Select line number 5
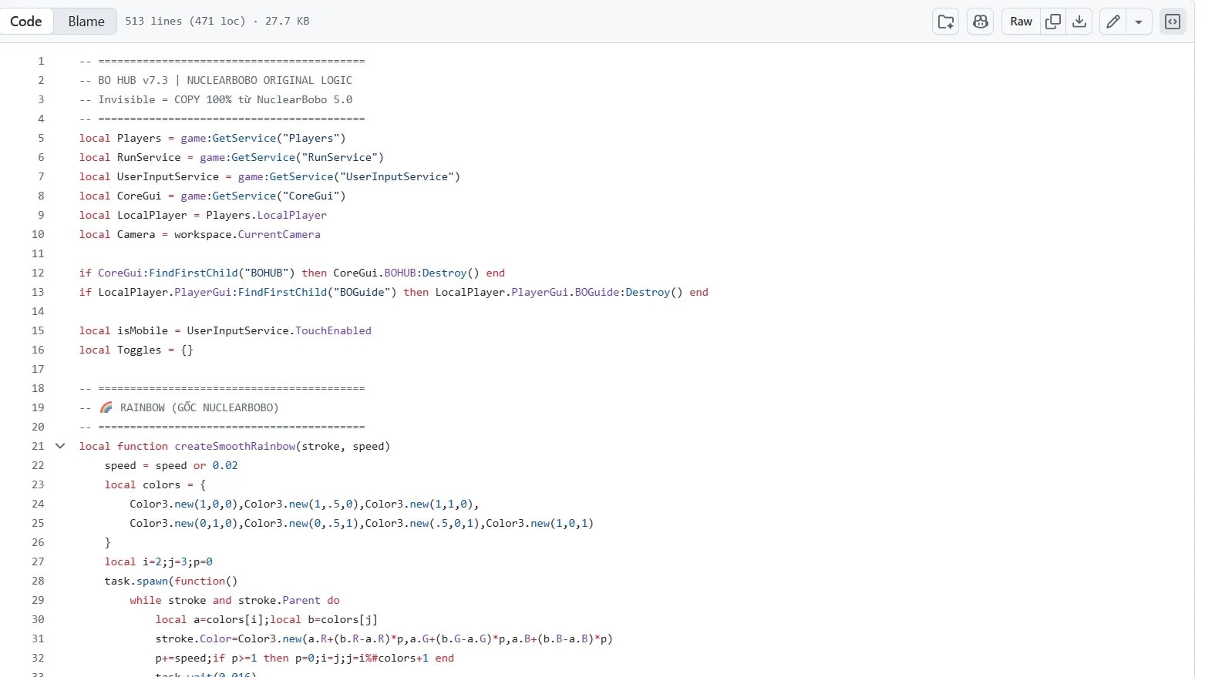Viewport: 1205px width, 677px height. (41, 138)
